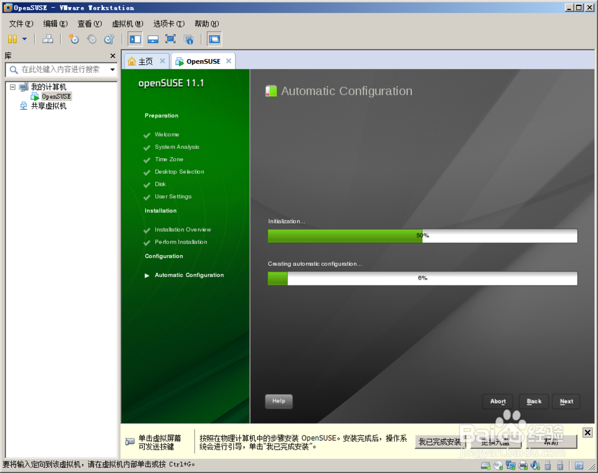Click the 帮助 button in the hint bar

(x=551, y=442)
